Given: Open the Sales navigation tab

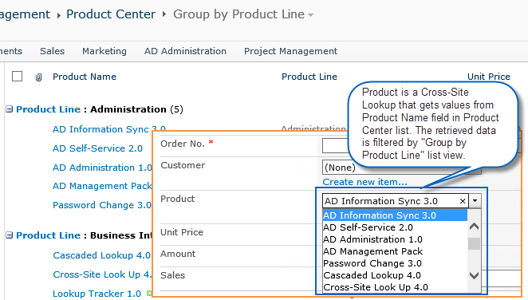Looking at the screenshot, I should [52, 51].
